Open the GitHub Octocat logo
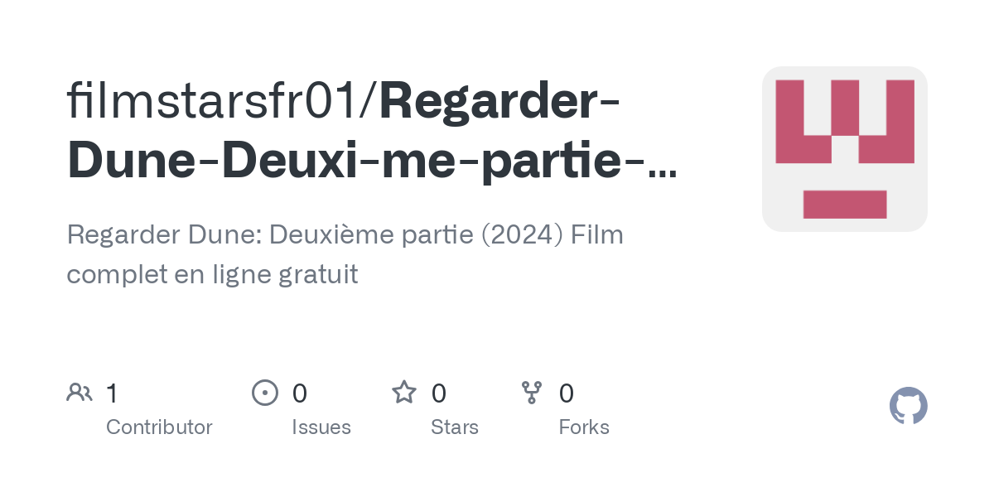 click(908, 406)
